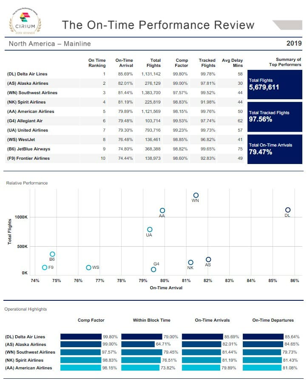The height and width of the screenshot is (380, 307).
Task: Click JetBlue's 75 average delay value
Action: pos(240,149)
